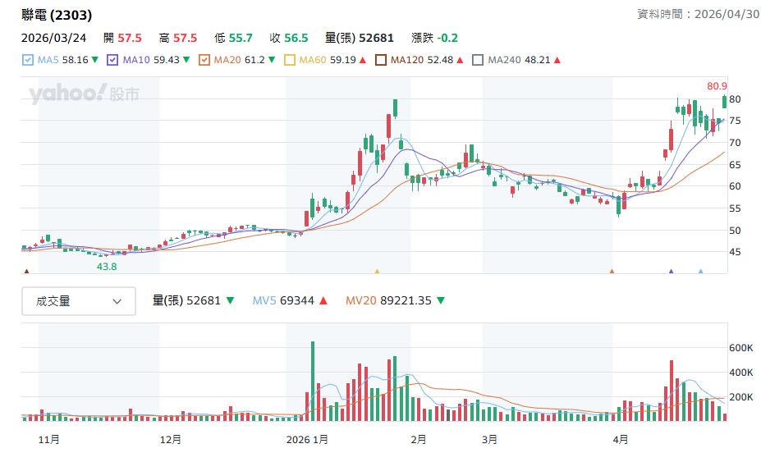Click the Yahoo 股市 watermark logo
The height and width of the screenshot is (462, 761).
tap(84, 94)
